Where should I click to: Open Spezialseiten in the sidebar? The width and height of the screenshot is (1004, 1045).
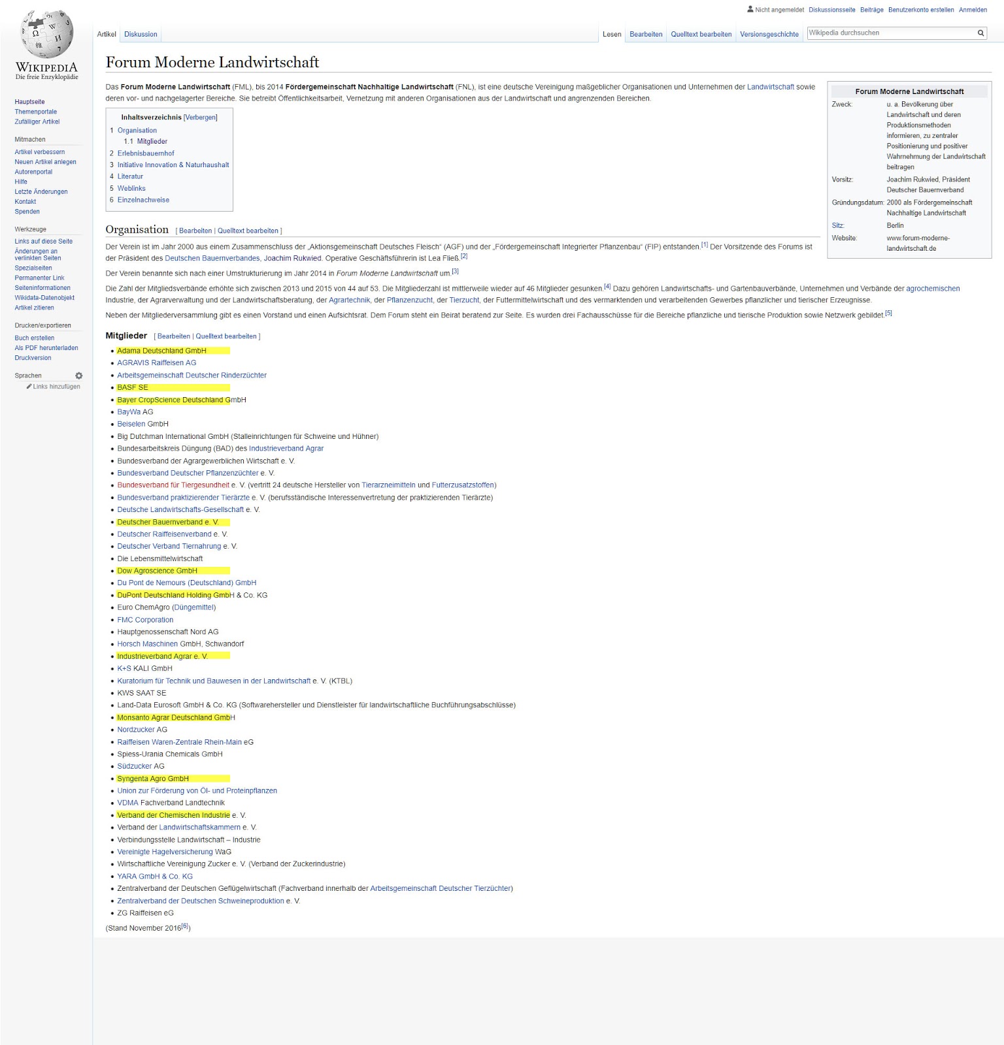tap(33, 268)
